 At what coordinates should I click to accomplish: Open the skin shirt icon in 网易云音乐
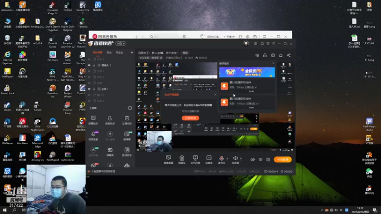click(x=241, y=37)
